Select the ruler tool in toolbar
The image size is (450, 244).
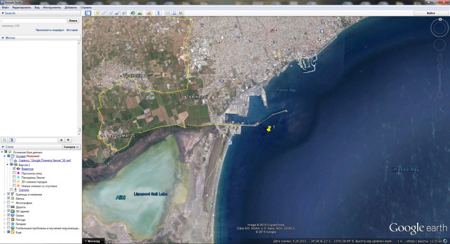coord(157,13)
